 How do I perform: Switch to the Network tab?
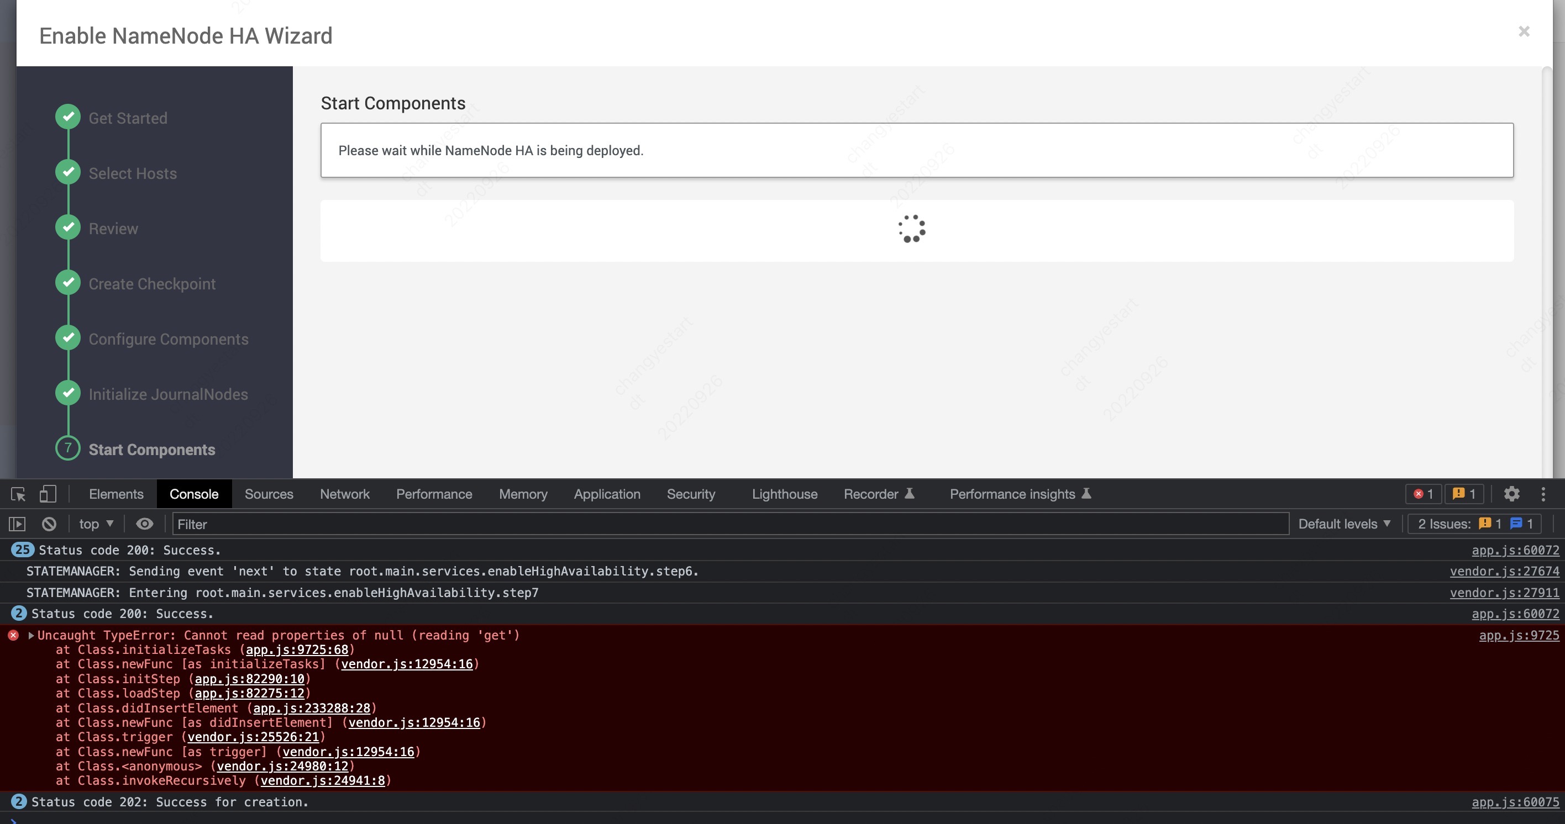pos(344,494)
